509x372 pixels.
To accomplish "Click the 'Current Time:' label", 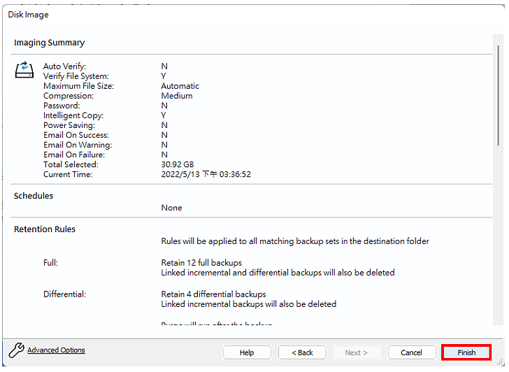I will (x=68, y=174).
